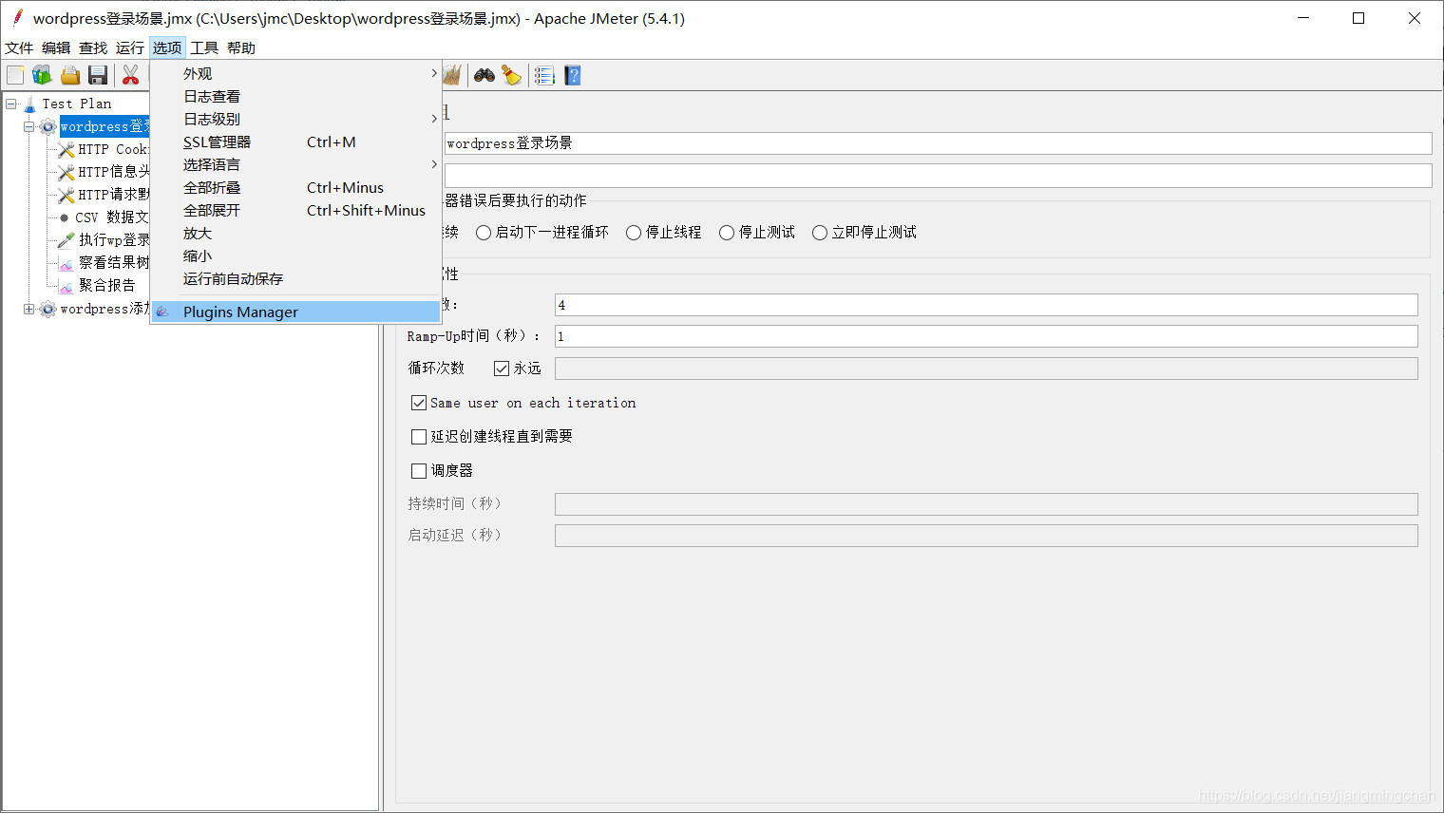
Task: Select the Test Plan flask icon
Action: click(x=29, y=104)
